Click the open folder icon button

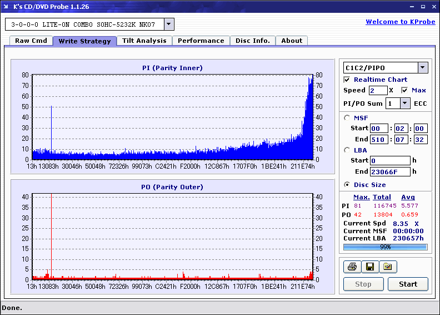click(x=388, y=267)
